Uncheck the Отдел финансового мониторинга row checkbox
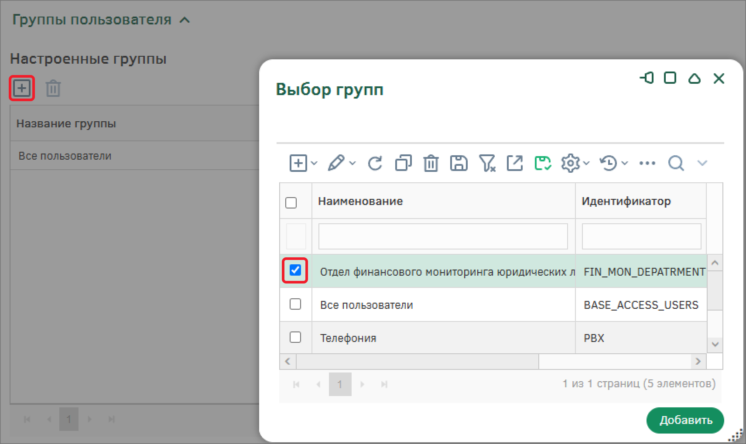Screen dimensions: 746x444 pyautogui.click(x=295, y=270)
